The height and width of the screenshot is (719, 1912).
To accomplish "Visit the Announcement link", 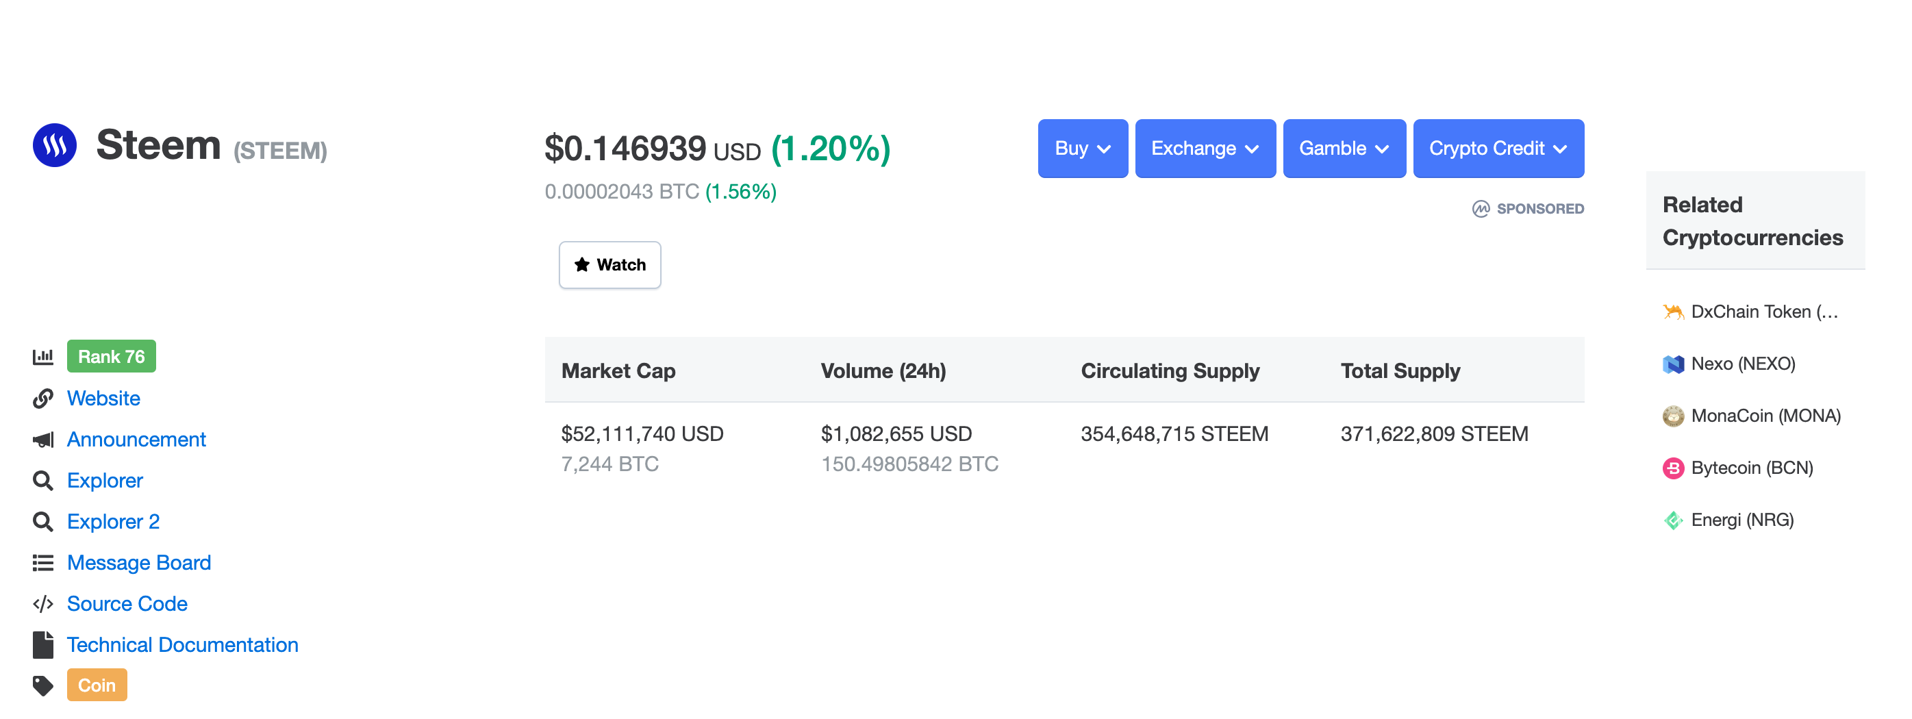I will [x=136, y=439].
